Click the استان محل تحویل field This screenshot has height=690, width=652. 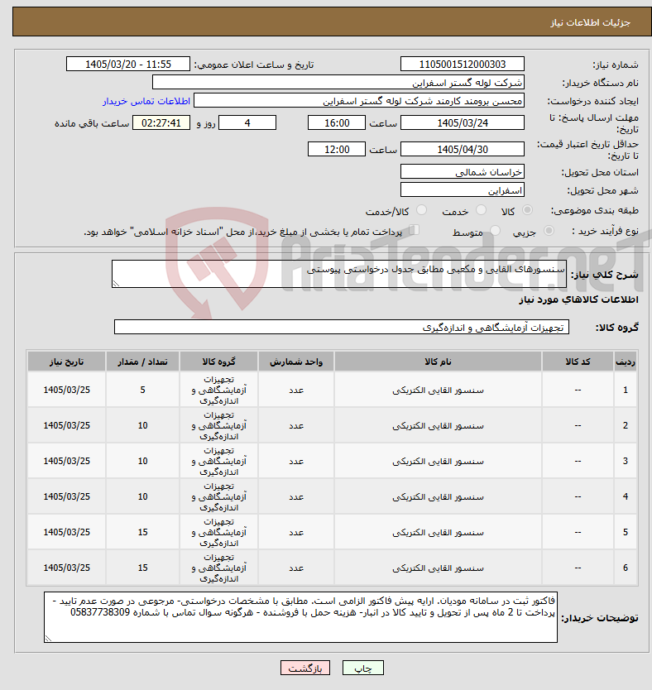click(x=463, y=171)
